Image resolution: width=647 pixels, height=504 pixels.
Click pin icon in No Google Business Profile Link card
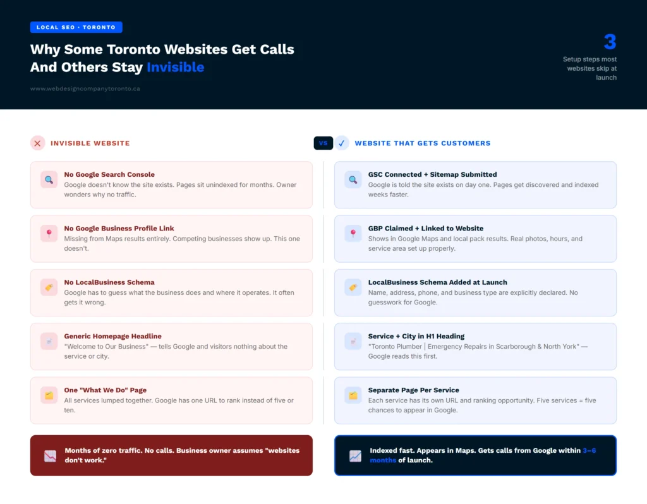pos(49,234)
